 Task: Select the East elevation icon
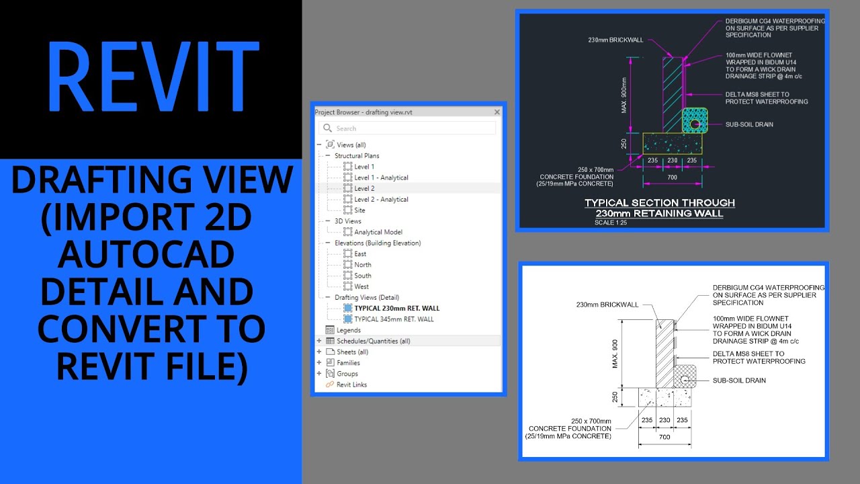coord(347,253)
